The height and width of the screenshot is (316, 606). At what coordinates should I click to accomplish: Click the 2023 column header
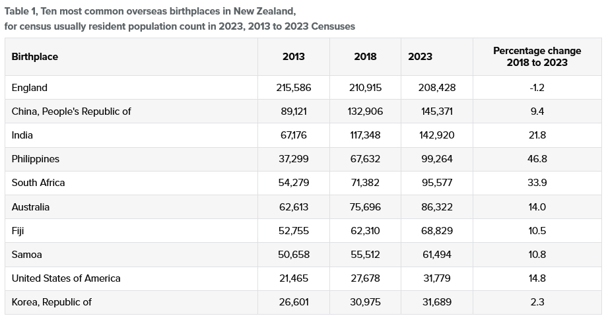click(x=421, y=57)
